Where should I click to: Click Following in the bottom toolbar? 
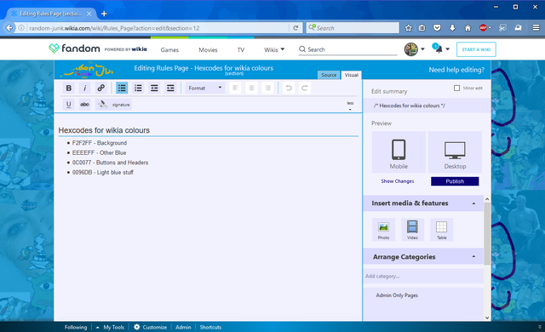76,327
